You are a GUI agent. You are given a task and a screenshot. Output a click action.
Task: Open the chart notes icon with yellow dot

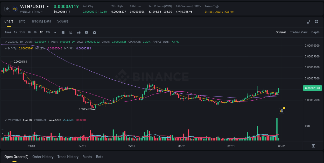282,111
